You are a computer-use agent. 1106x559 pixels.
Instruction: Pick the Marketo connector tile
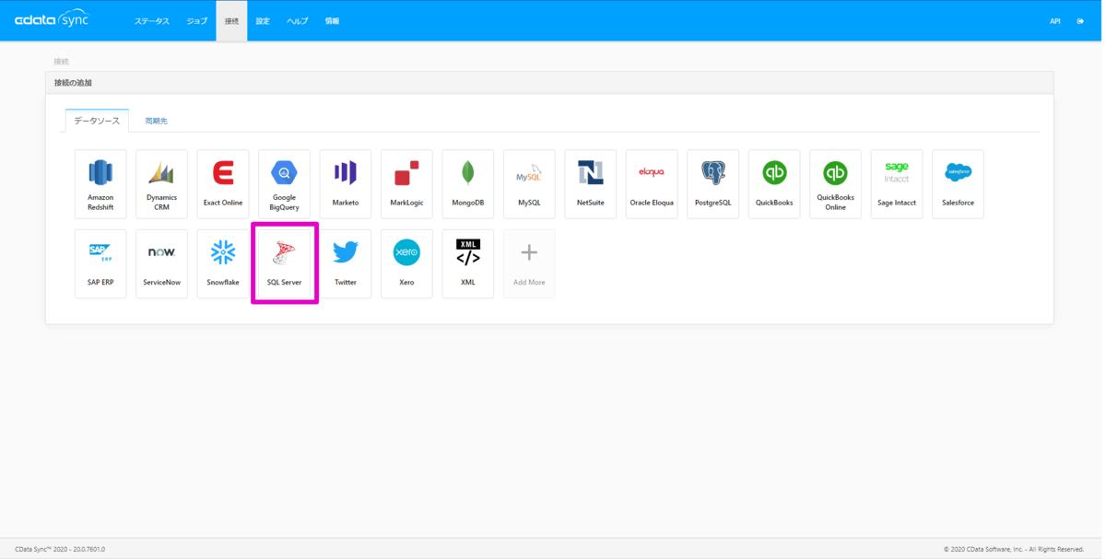(346, 184)
